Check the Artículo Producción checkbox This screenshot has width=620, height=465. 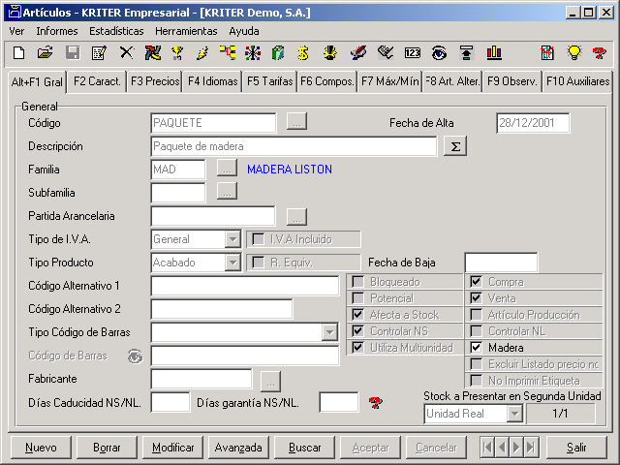[x=476, y=314]
